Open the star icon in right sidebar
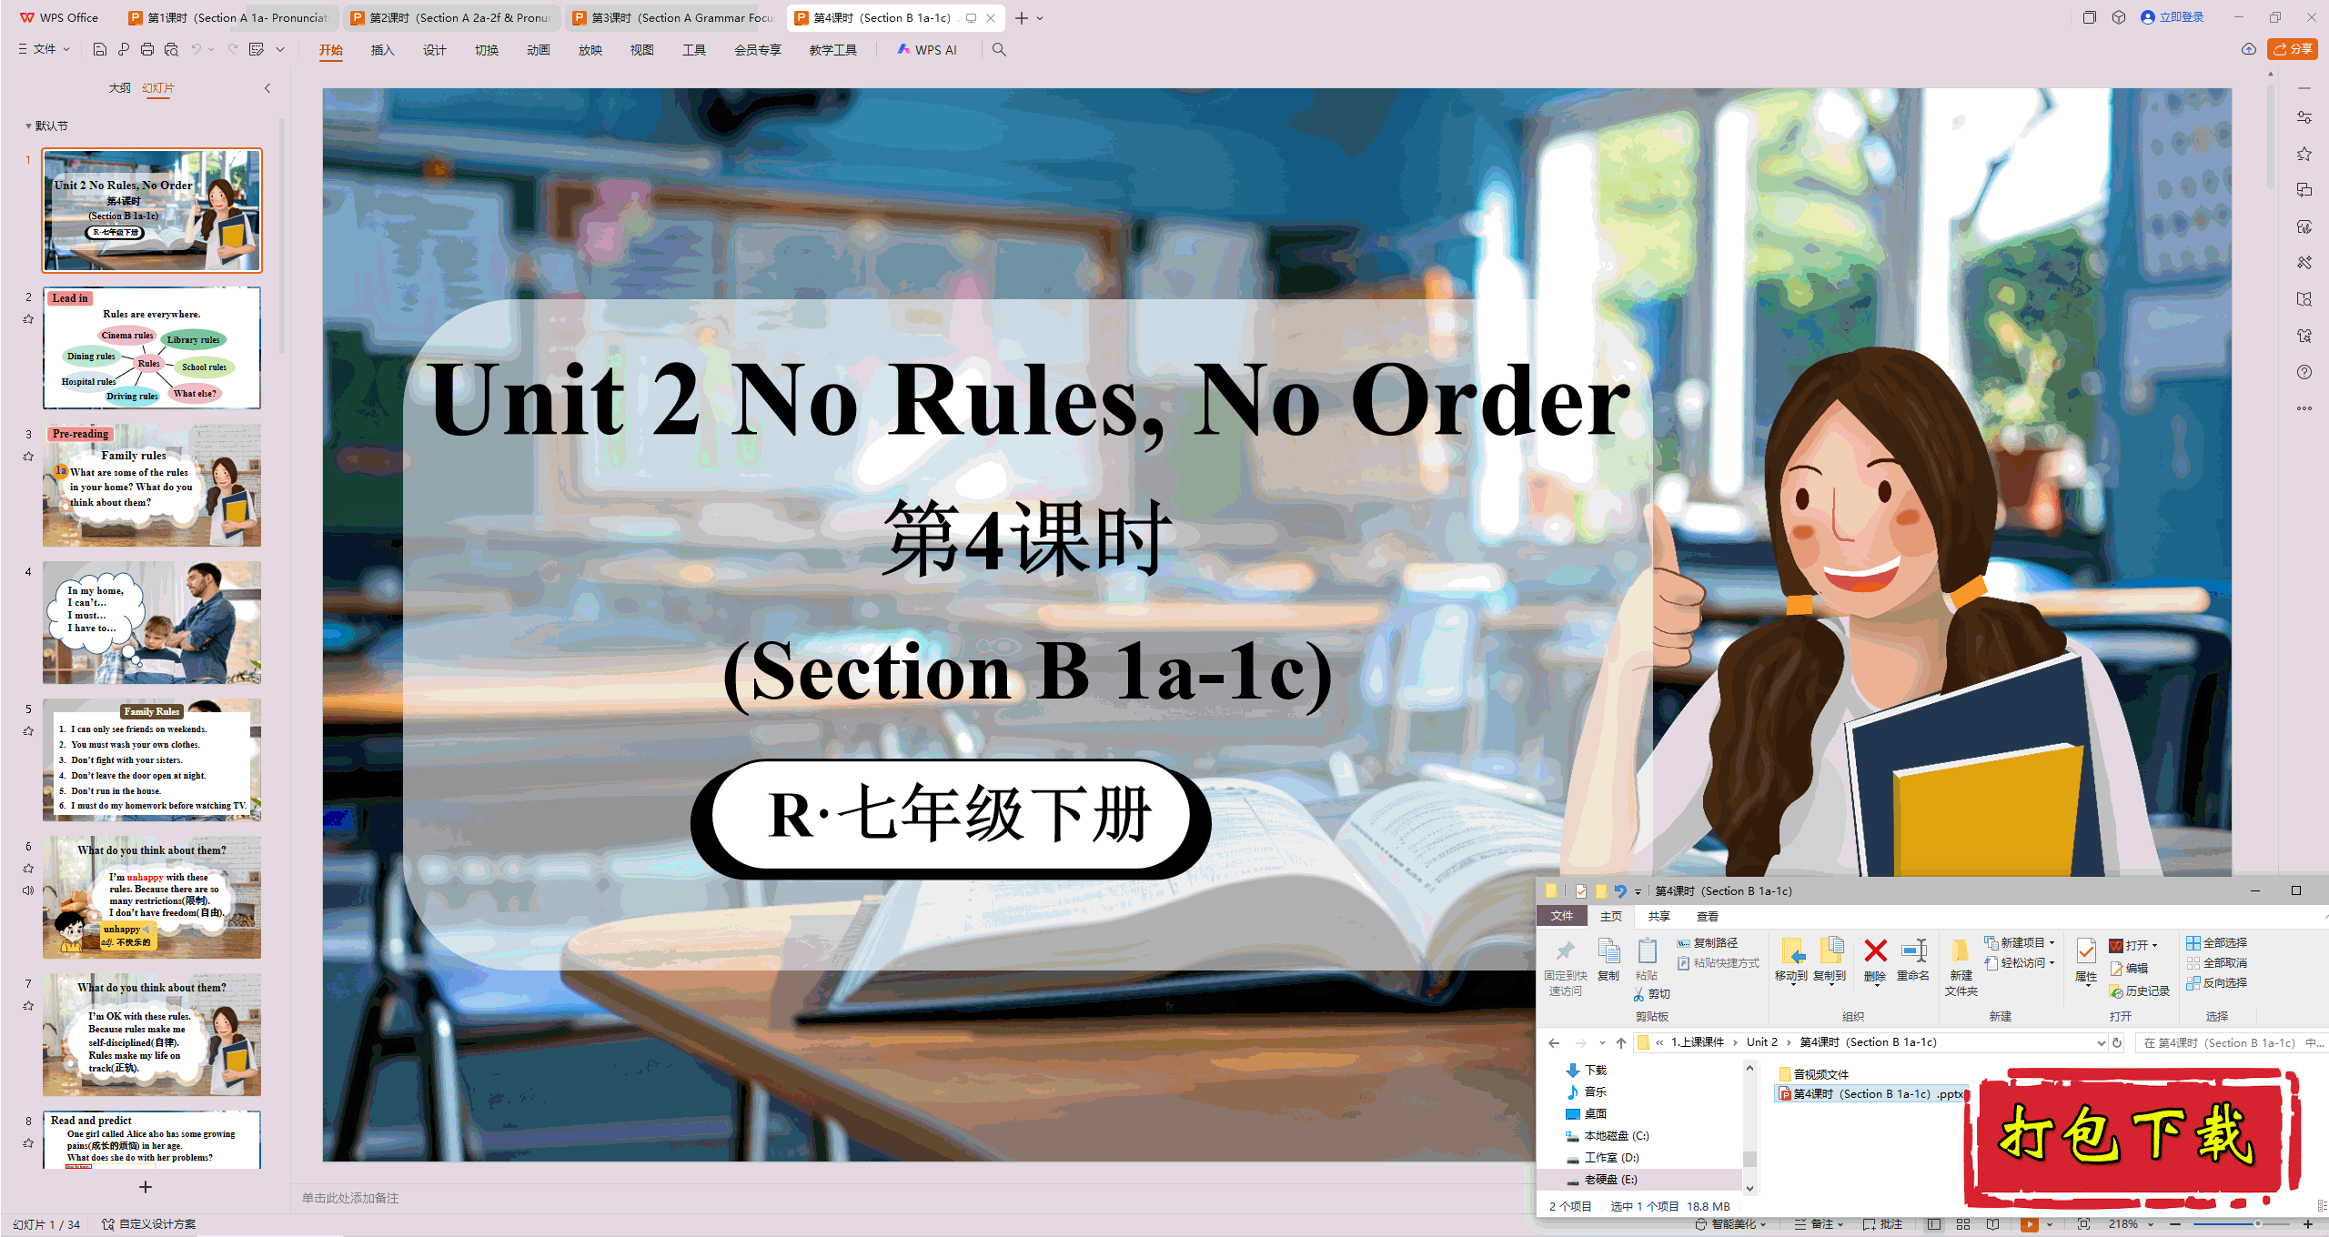The width and height of the screenshot is (2329, 1237). pyautogui.click(x=2304, y=154)
